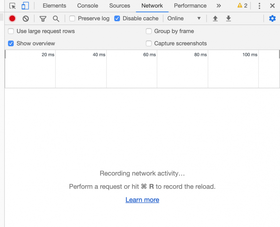280x227 pixels.
Task: Open the hidden panels chevron menu
Action: click(219, 5)
